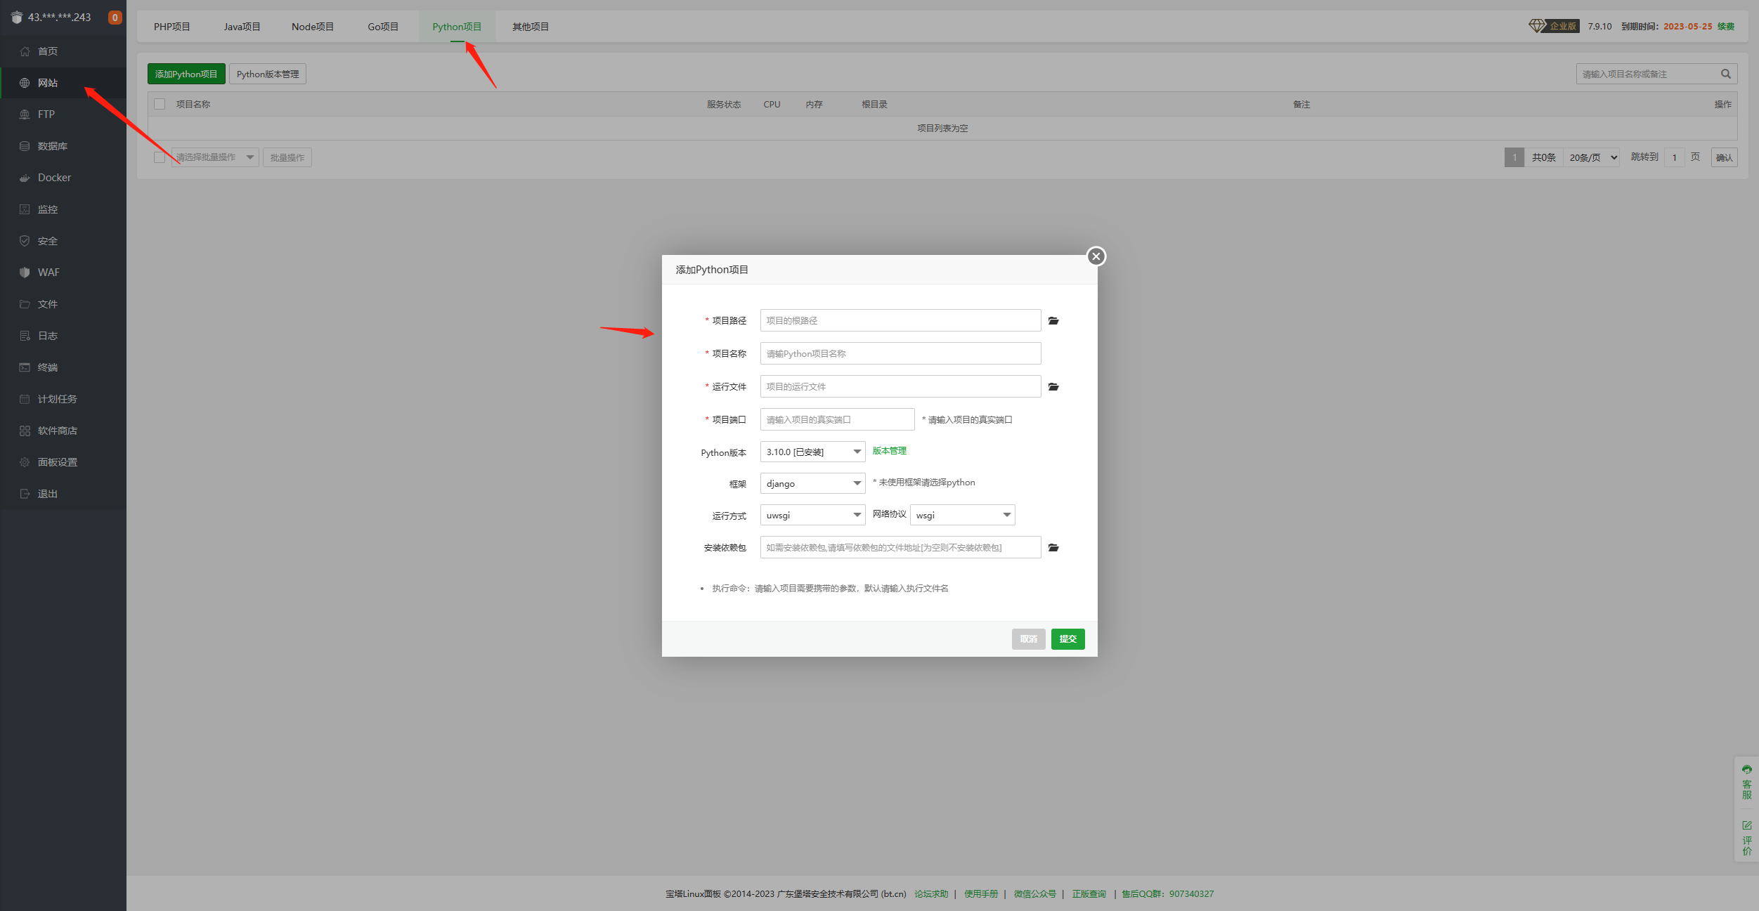Open the 首页 home icon in sidebar
This screenshot has width=1759, height=911.
tap(25, 51)
